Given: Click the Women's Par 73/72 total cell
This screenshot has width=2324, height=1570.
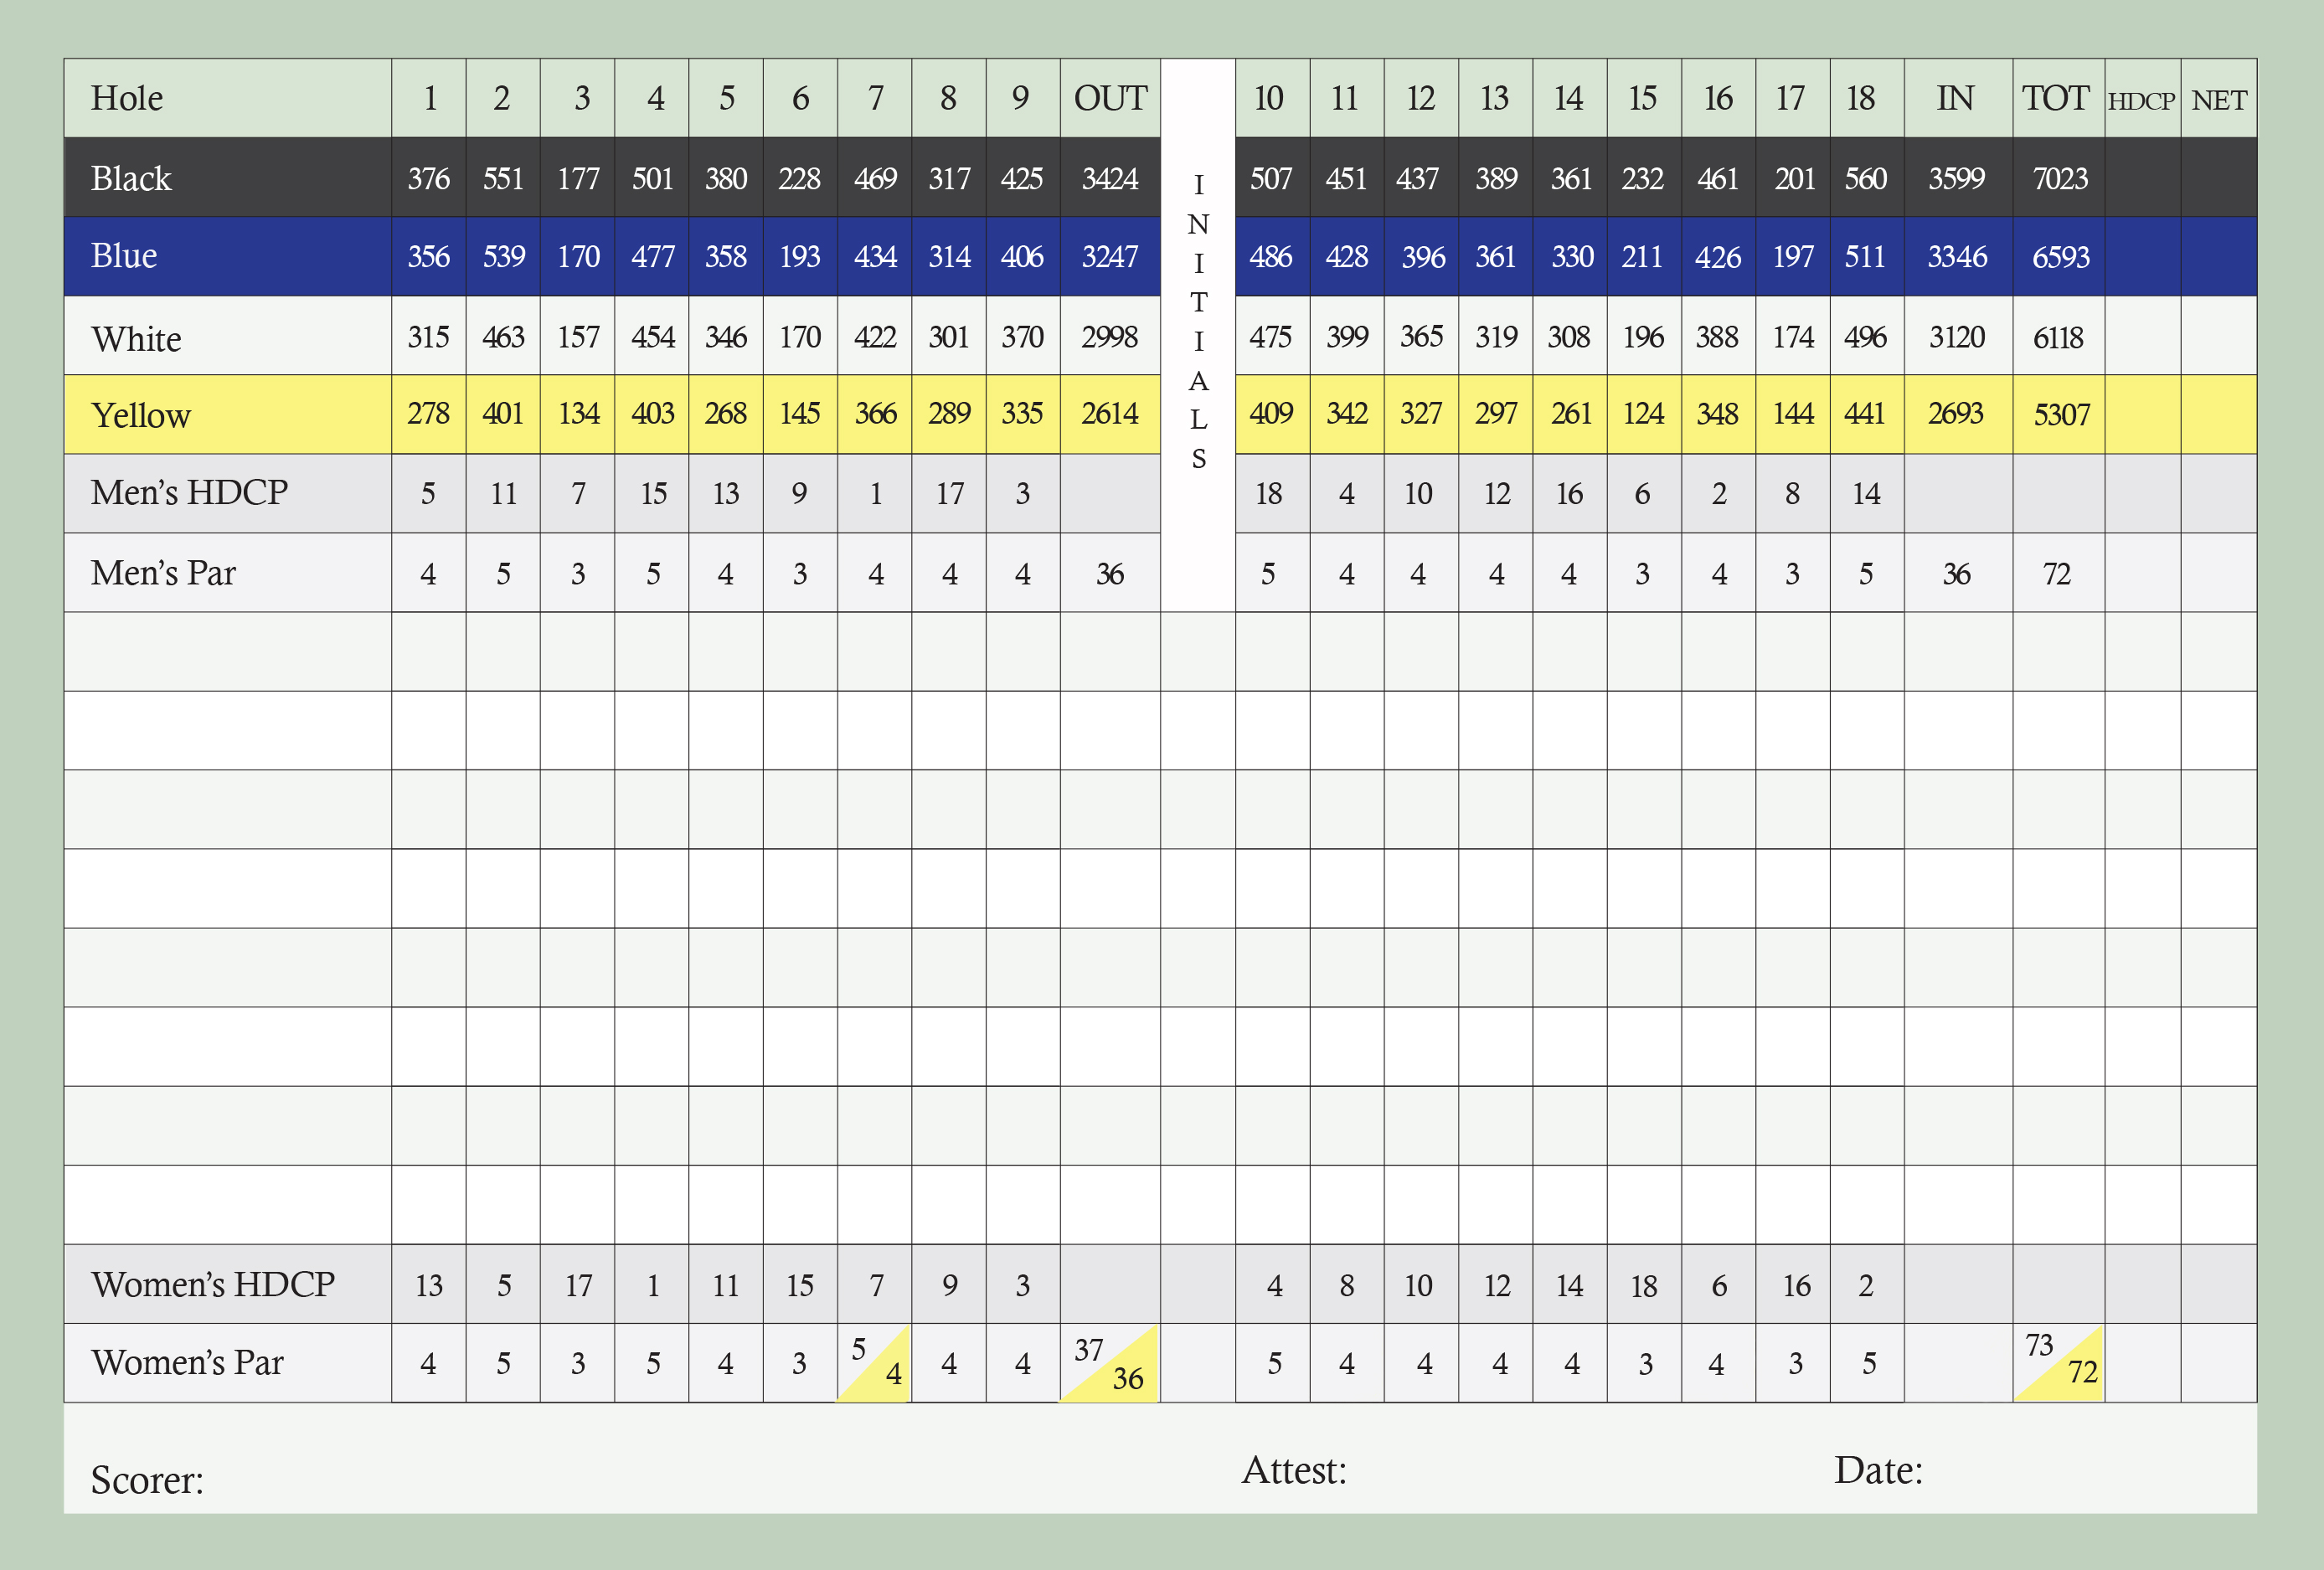Looking at the screenshot, I should click(x=2059, y=1363).
